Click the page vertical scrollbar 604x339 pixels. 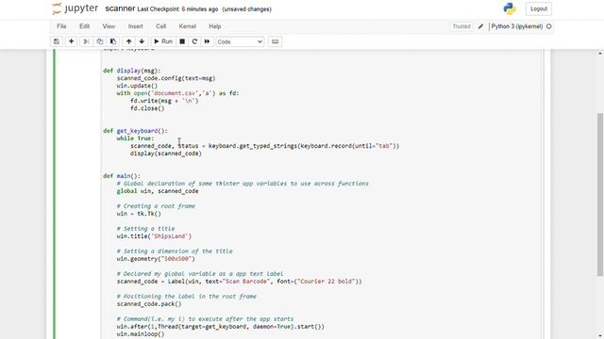[600, 194]
